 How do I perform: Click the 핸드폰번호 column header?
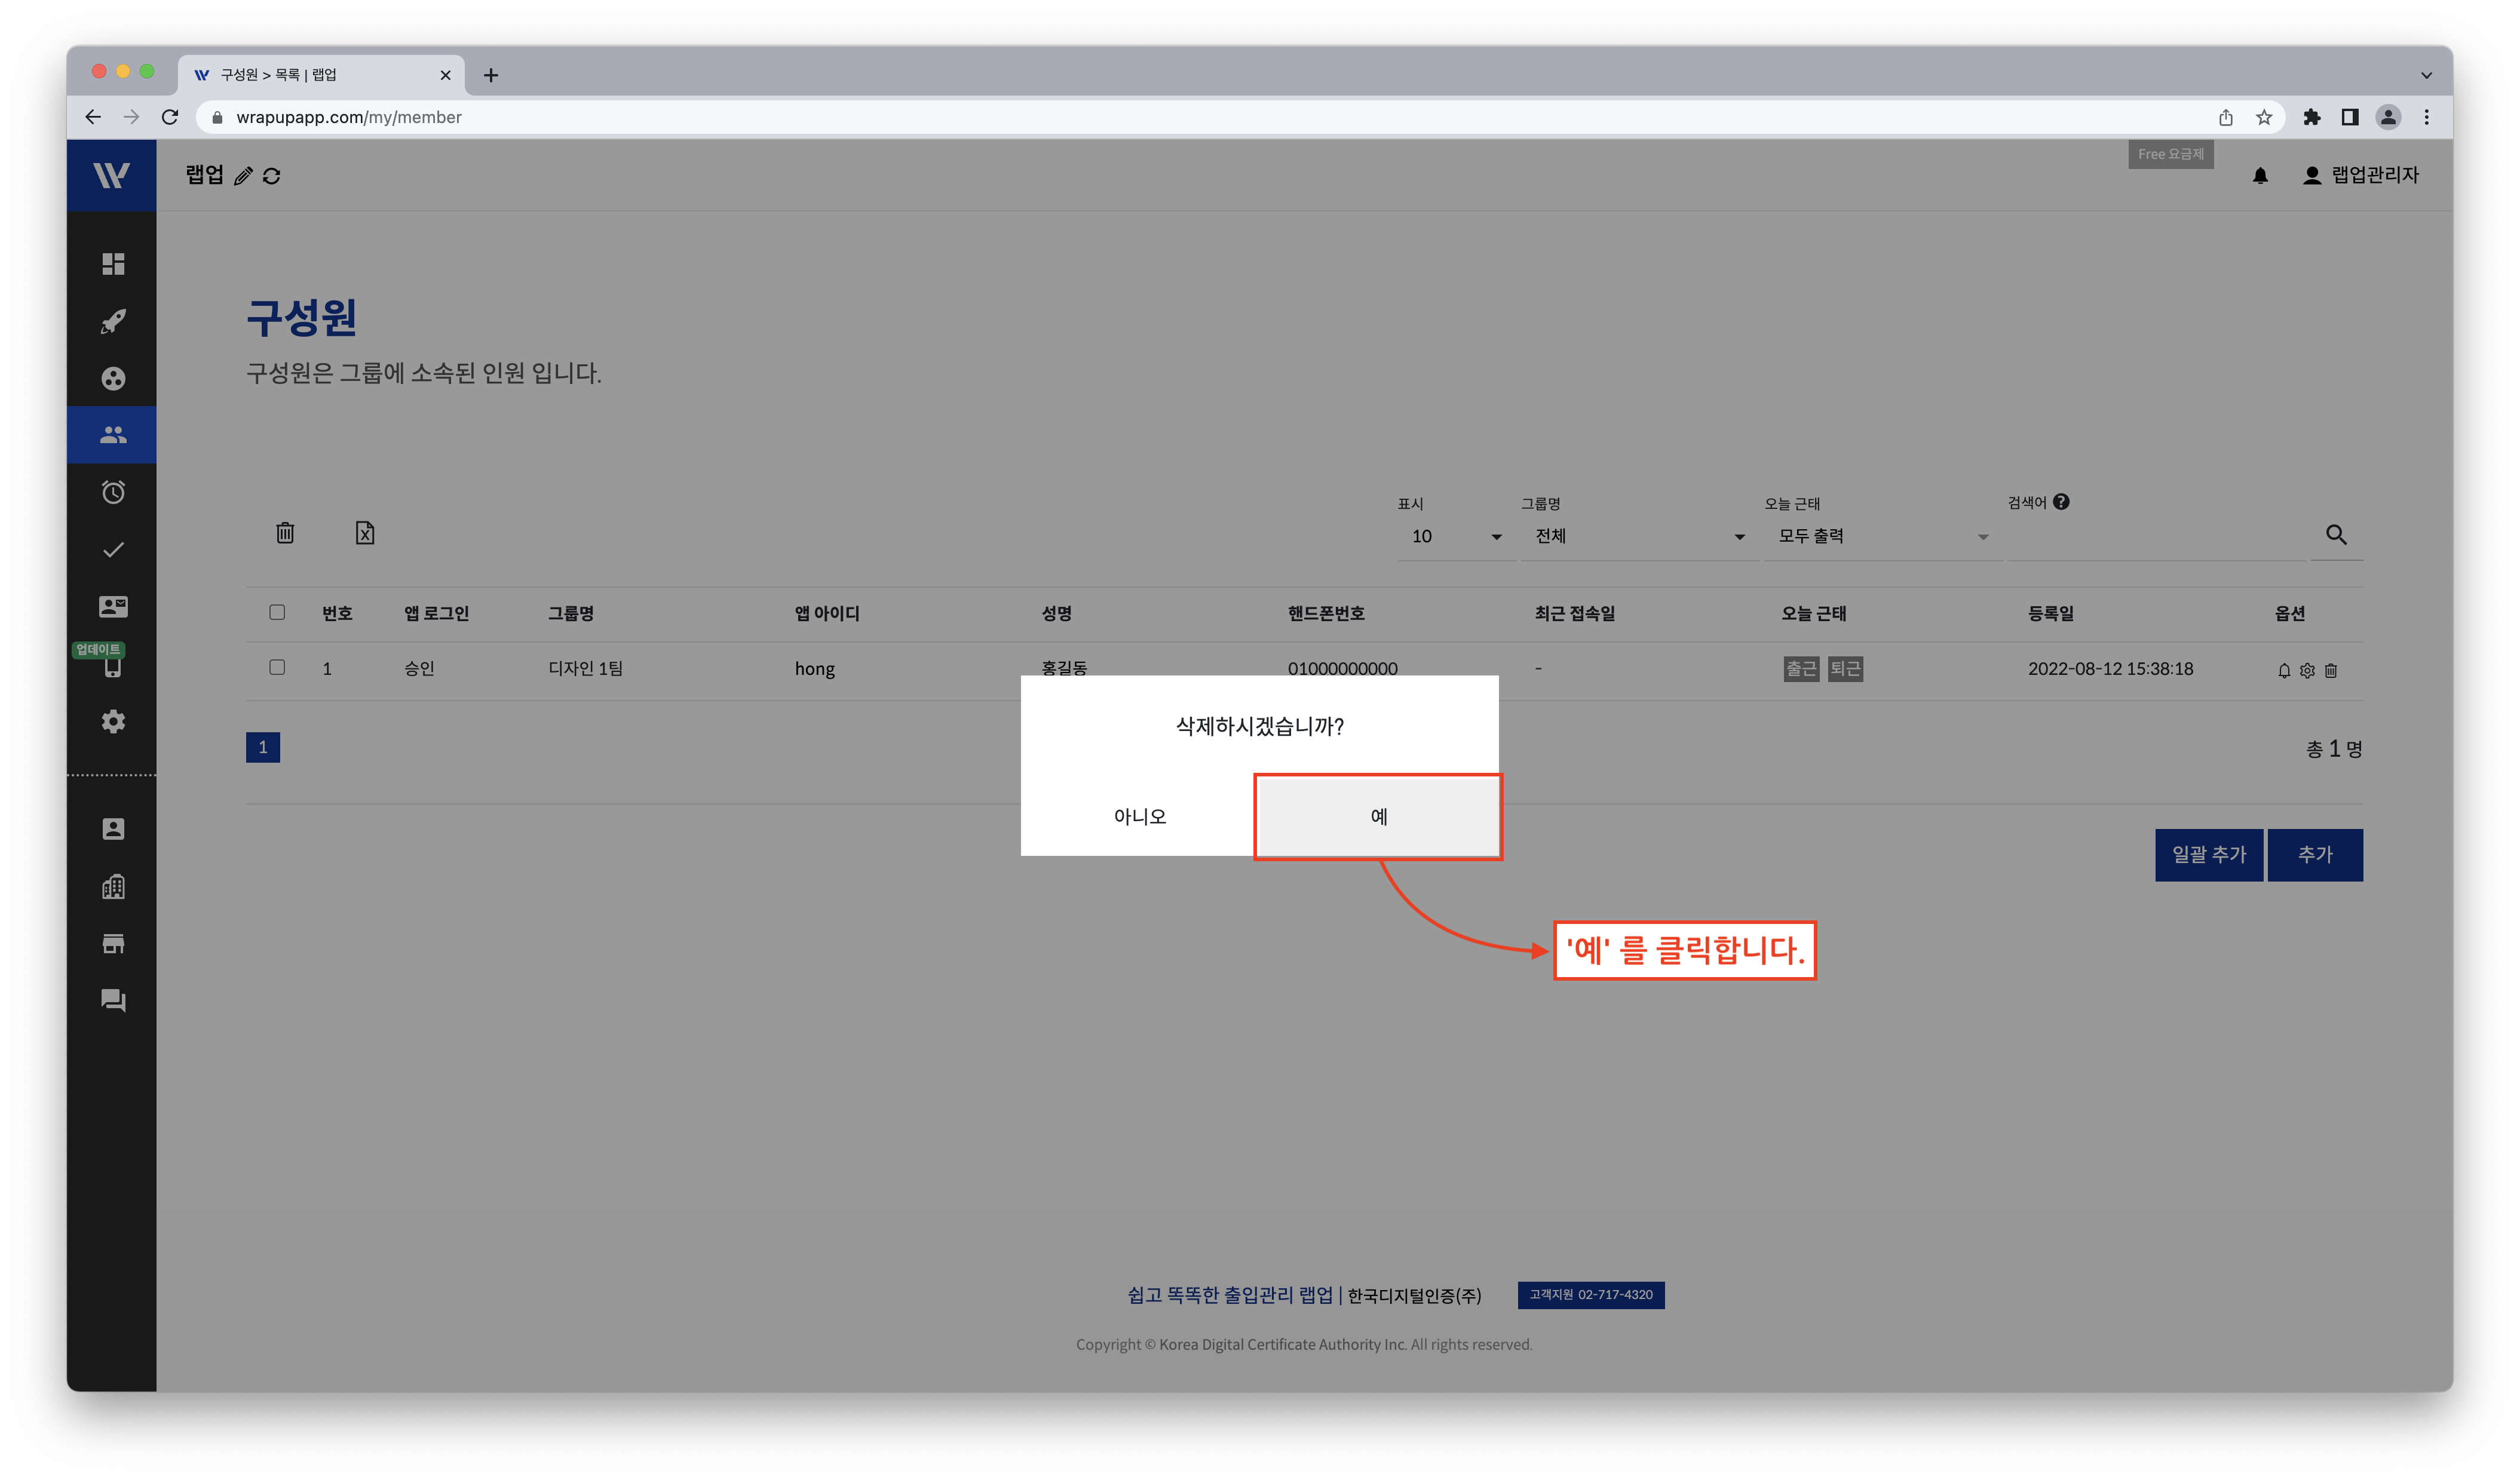tap(1326, 613)
